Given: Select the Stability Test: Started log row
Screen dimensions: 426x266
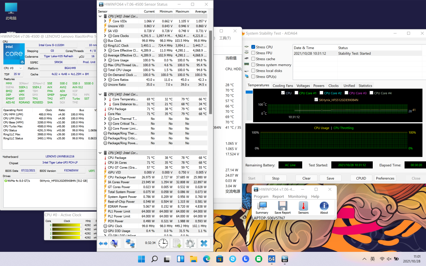Looking at the screenshot, I should 357,54.
